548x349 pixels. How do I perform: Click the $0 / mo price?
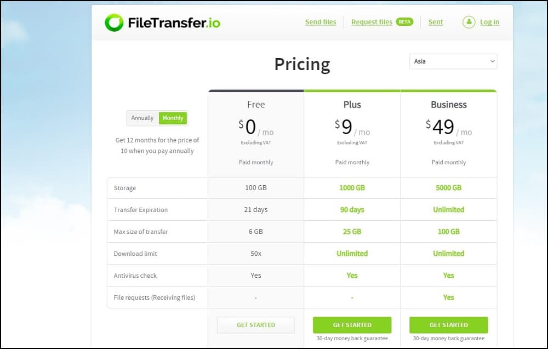pos(256,127)
